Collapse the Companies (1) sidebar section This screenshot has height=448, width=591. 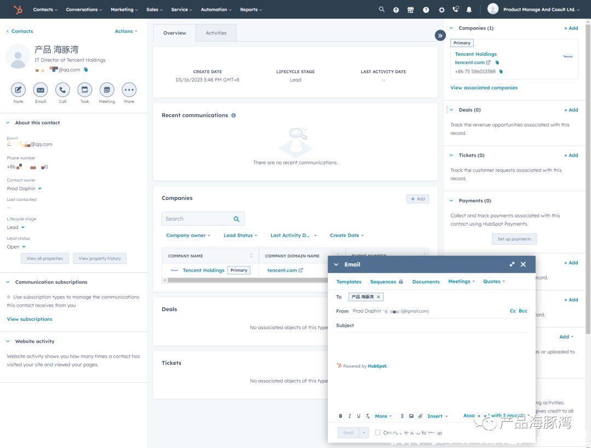(x=451, y=28)
